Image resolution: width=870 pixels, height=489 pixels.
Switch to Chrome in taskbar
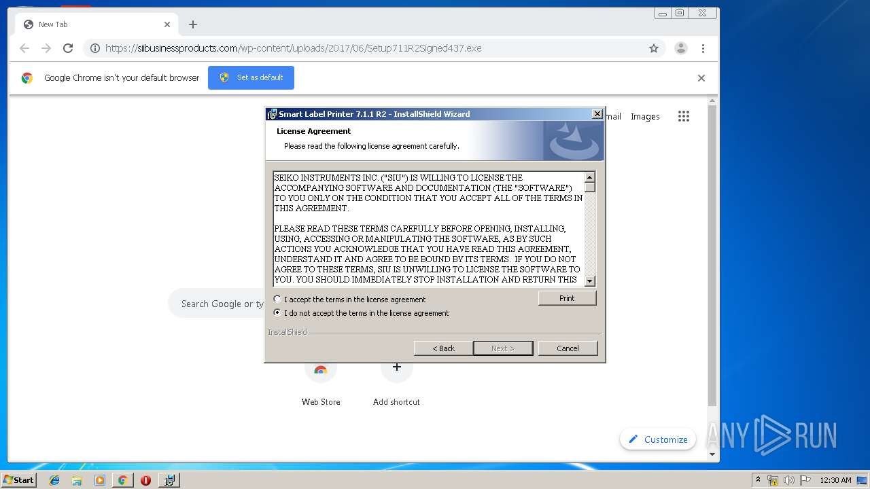122,480
